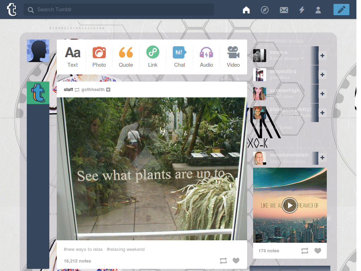
Task: Follow summerhigh with plus button
Action: (322, 94)
